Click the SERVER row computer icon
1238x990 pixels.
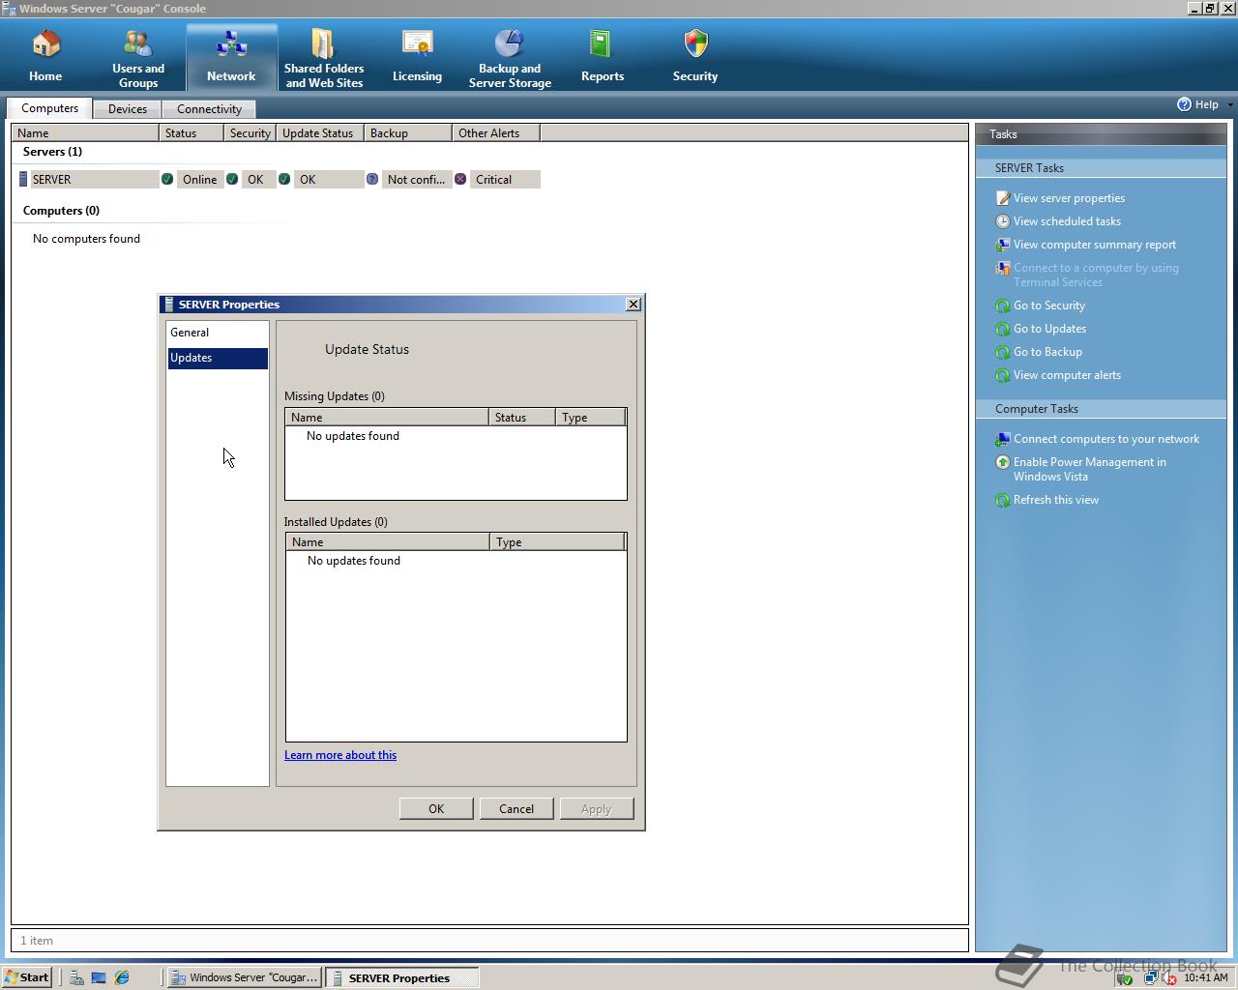(23, 179)
